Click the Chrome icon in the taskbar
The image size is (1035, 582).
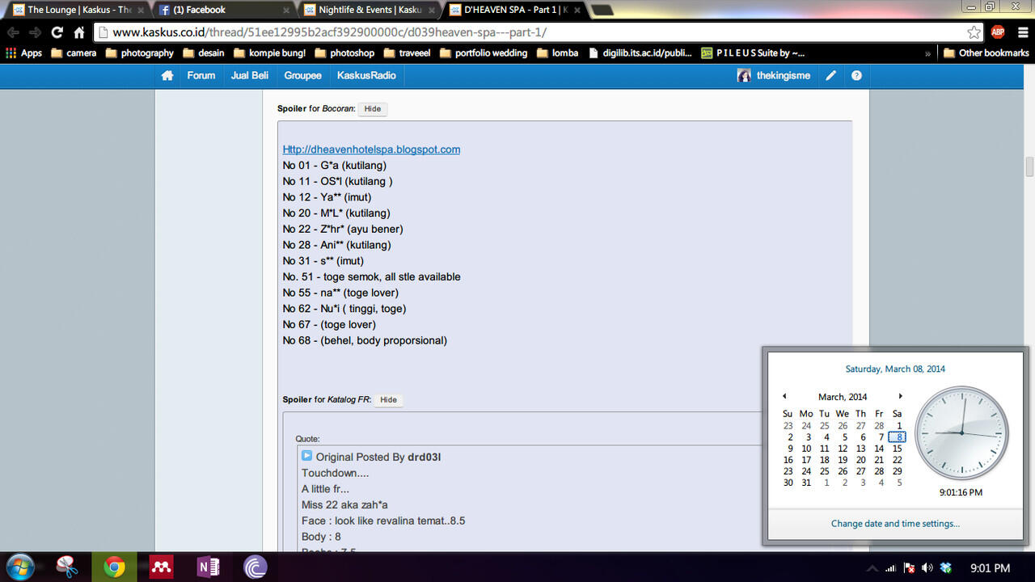114,567
